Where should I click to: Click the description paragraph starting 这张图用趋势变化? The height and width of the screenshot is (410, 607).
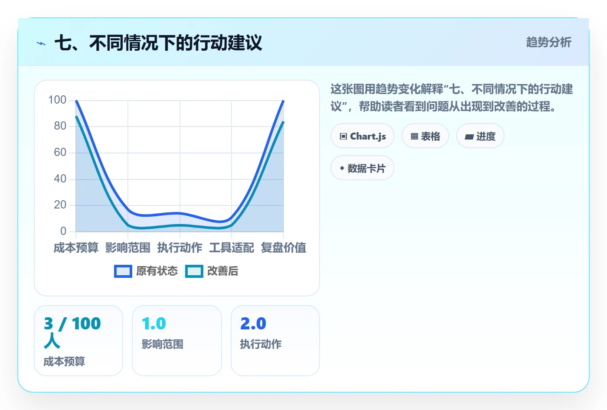coord(451,98)
